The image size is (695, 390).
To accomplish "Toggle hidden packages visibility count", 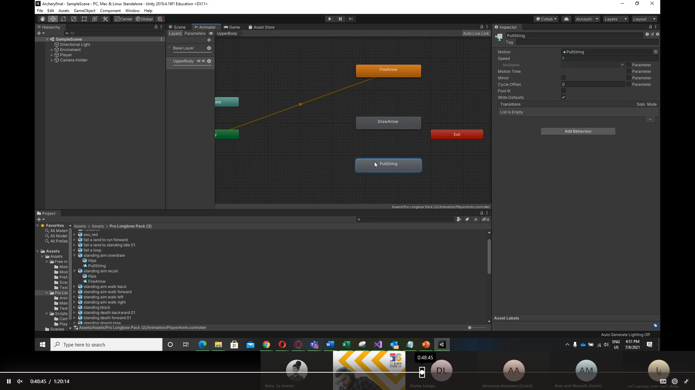I will point(486,220).
